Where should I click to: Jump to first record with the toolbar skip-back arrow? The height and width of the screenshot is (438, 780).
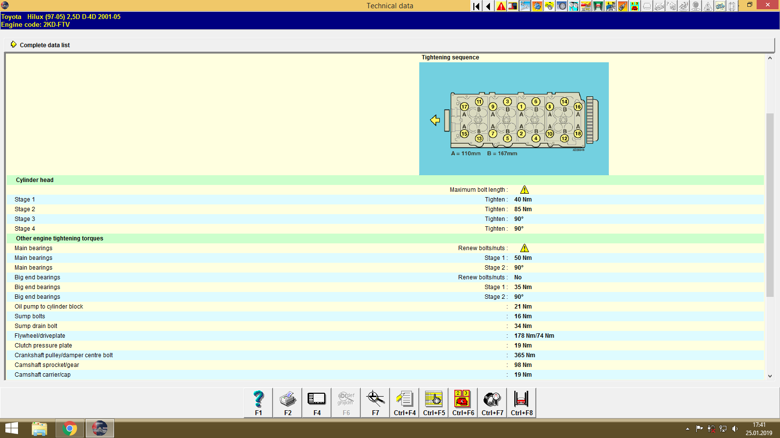click(x=476, y=6)
